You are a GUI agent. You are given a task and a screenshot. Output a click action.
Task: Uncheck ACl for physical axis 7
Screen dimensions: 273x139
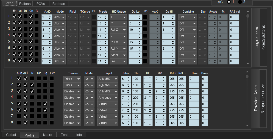pyautogui.click(x=26, y=116)
